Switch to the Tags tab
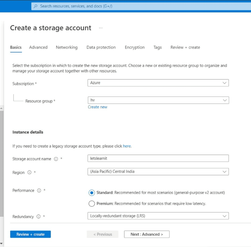Screen dimensions: 251x247 pyautogui.click(x=157, y=47)
